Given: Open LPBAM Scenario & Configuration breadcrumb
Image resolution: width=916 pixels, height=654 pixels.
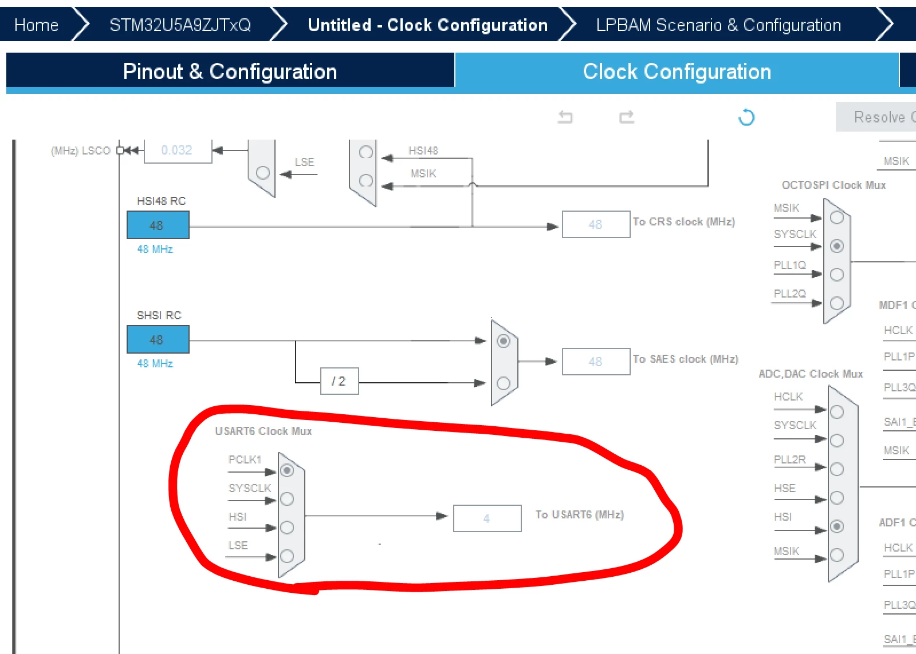Looking at the screenshot, I should pyautogui.click(x=718, y=25).
